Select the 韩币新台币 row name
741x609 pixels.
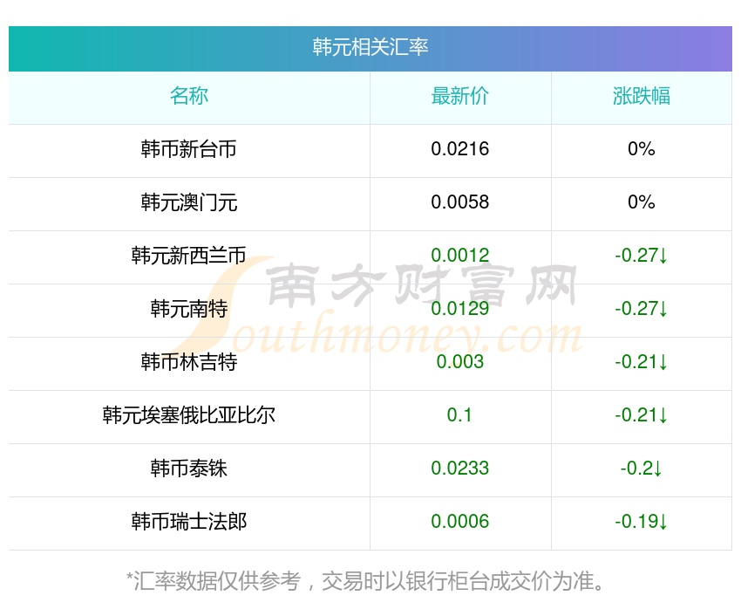(189, 149)
